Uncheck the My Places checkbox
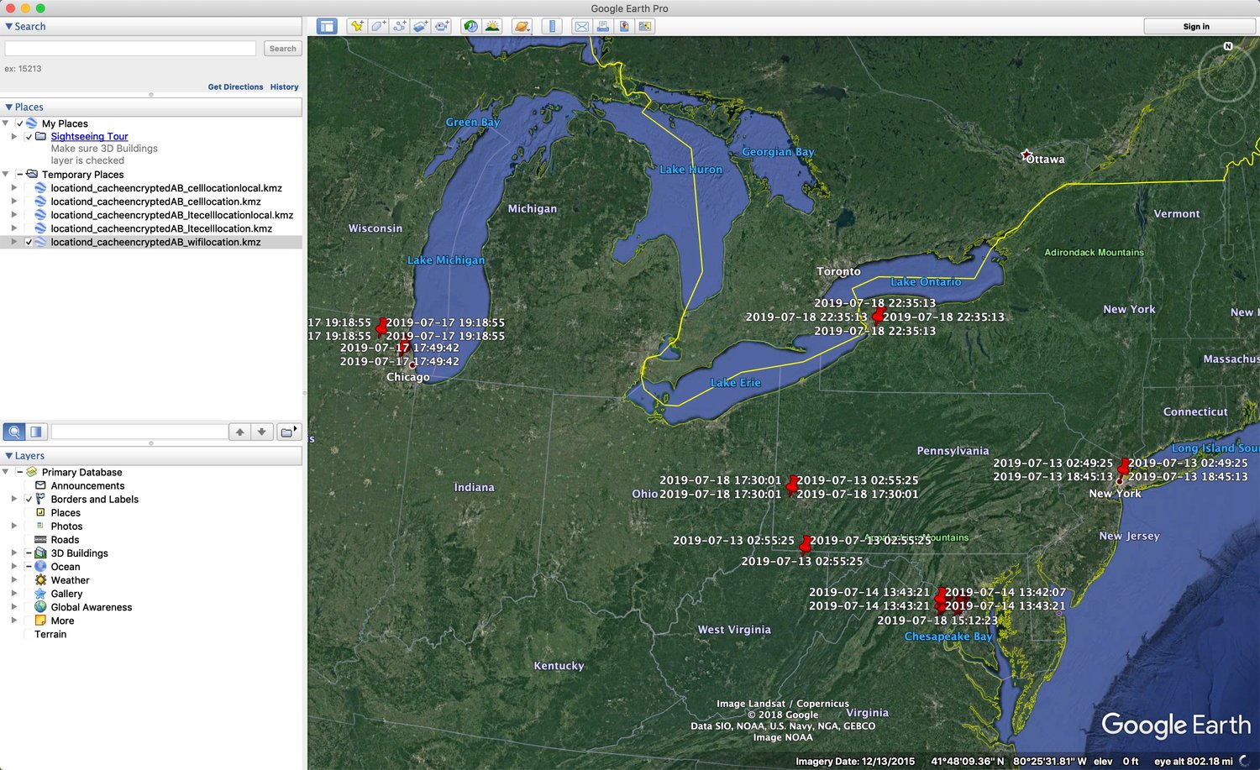Viewport: 1260px width, 770px height. tap(19, 123)
